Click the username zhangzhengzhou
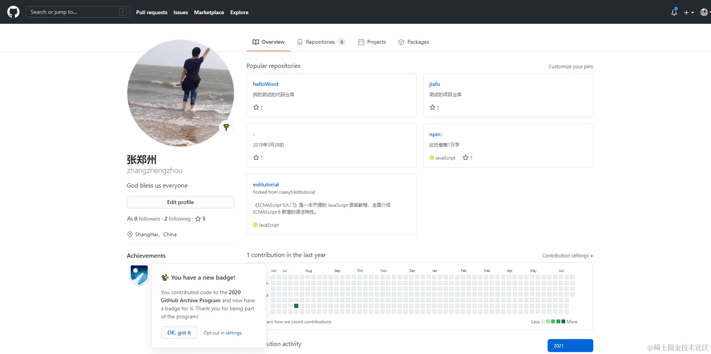 coord(155,170)
